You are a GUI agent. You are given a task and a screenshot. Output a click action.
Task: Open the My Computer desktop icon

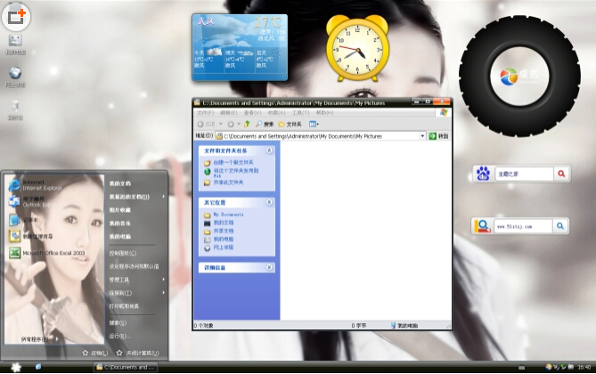point(15,45)
